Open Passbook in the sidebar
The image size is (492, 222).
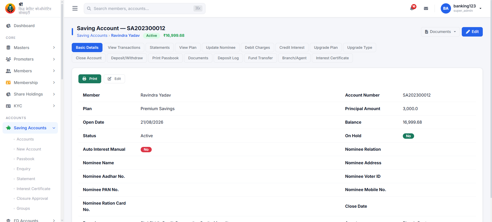point(25,159)
